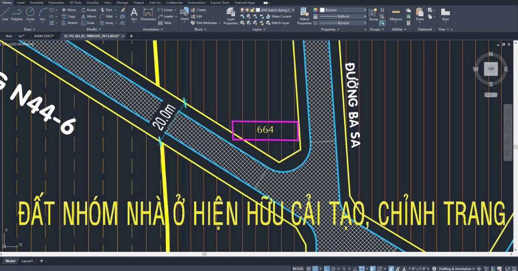
Task: Expand the ByLayer color dropdown
Action: point(344,10)
